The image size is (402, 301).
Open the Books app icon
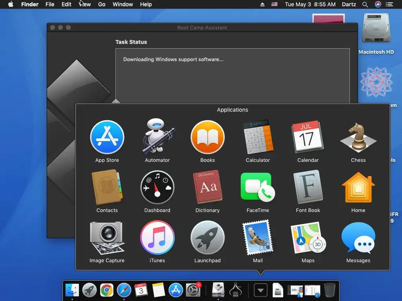[208, 138]
